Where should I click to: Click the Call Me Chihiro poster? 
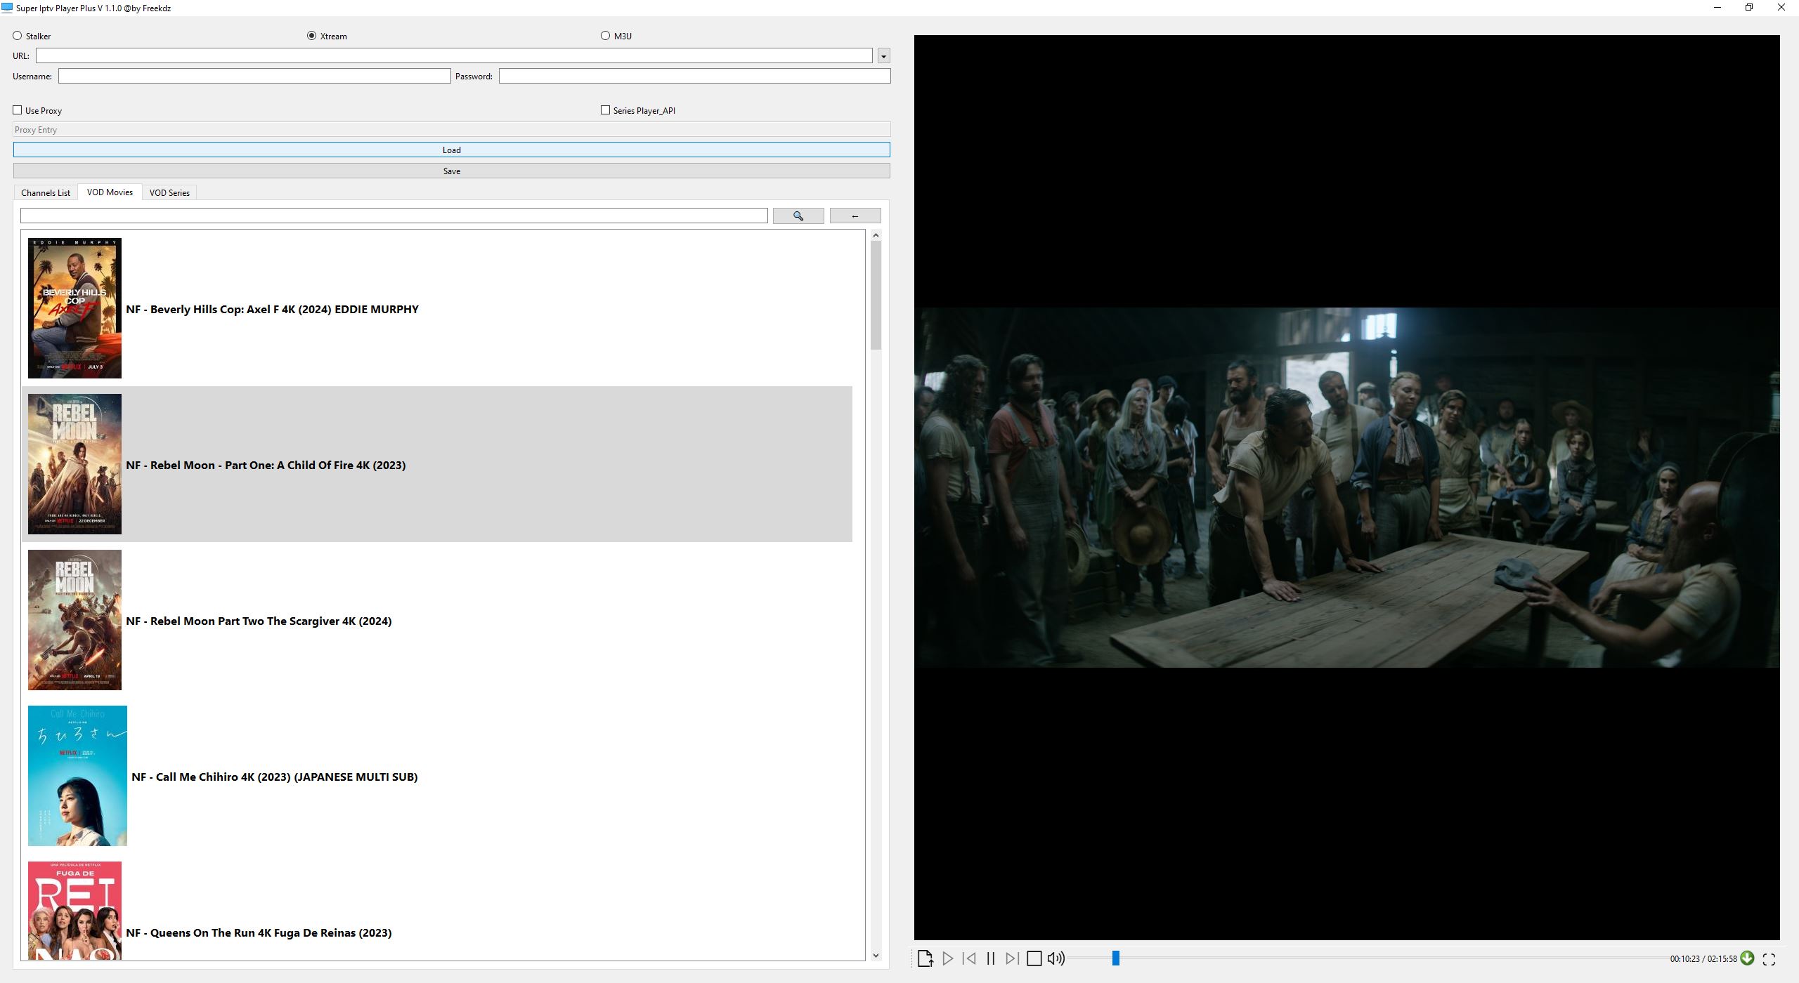tap(77, 776)
